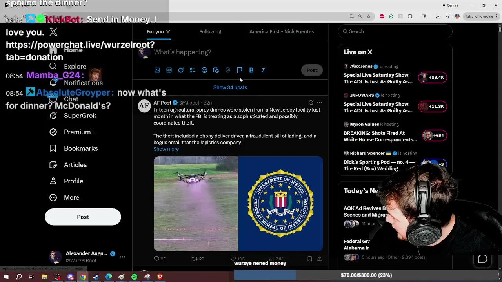
Task: Click the +694 listeners badge
Action: point(435,136)
